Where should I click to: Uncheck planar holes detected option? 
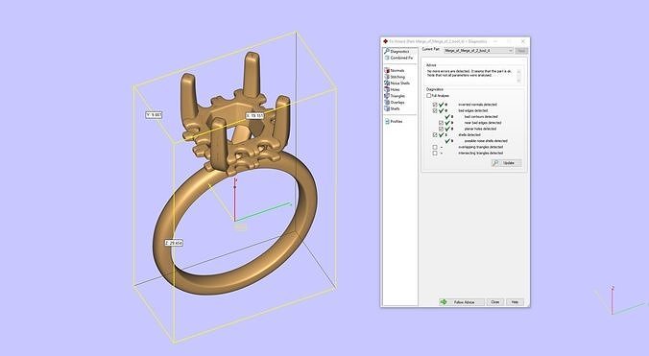(x=441, y=129)
